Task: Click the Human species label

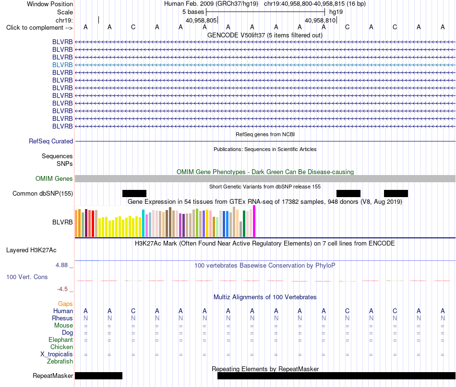Action: [x=63, y=311]
